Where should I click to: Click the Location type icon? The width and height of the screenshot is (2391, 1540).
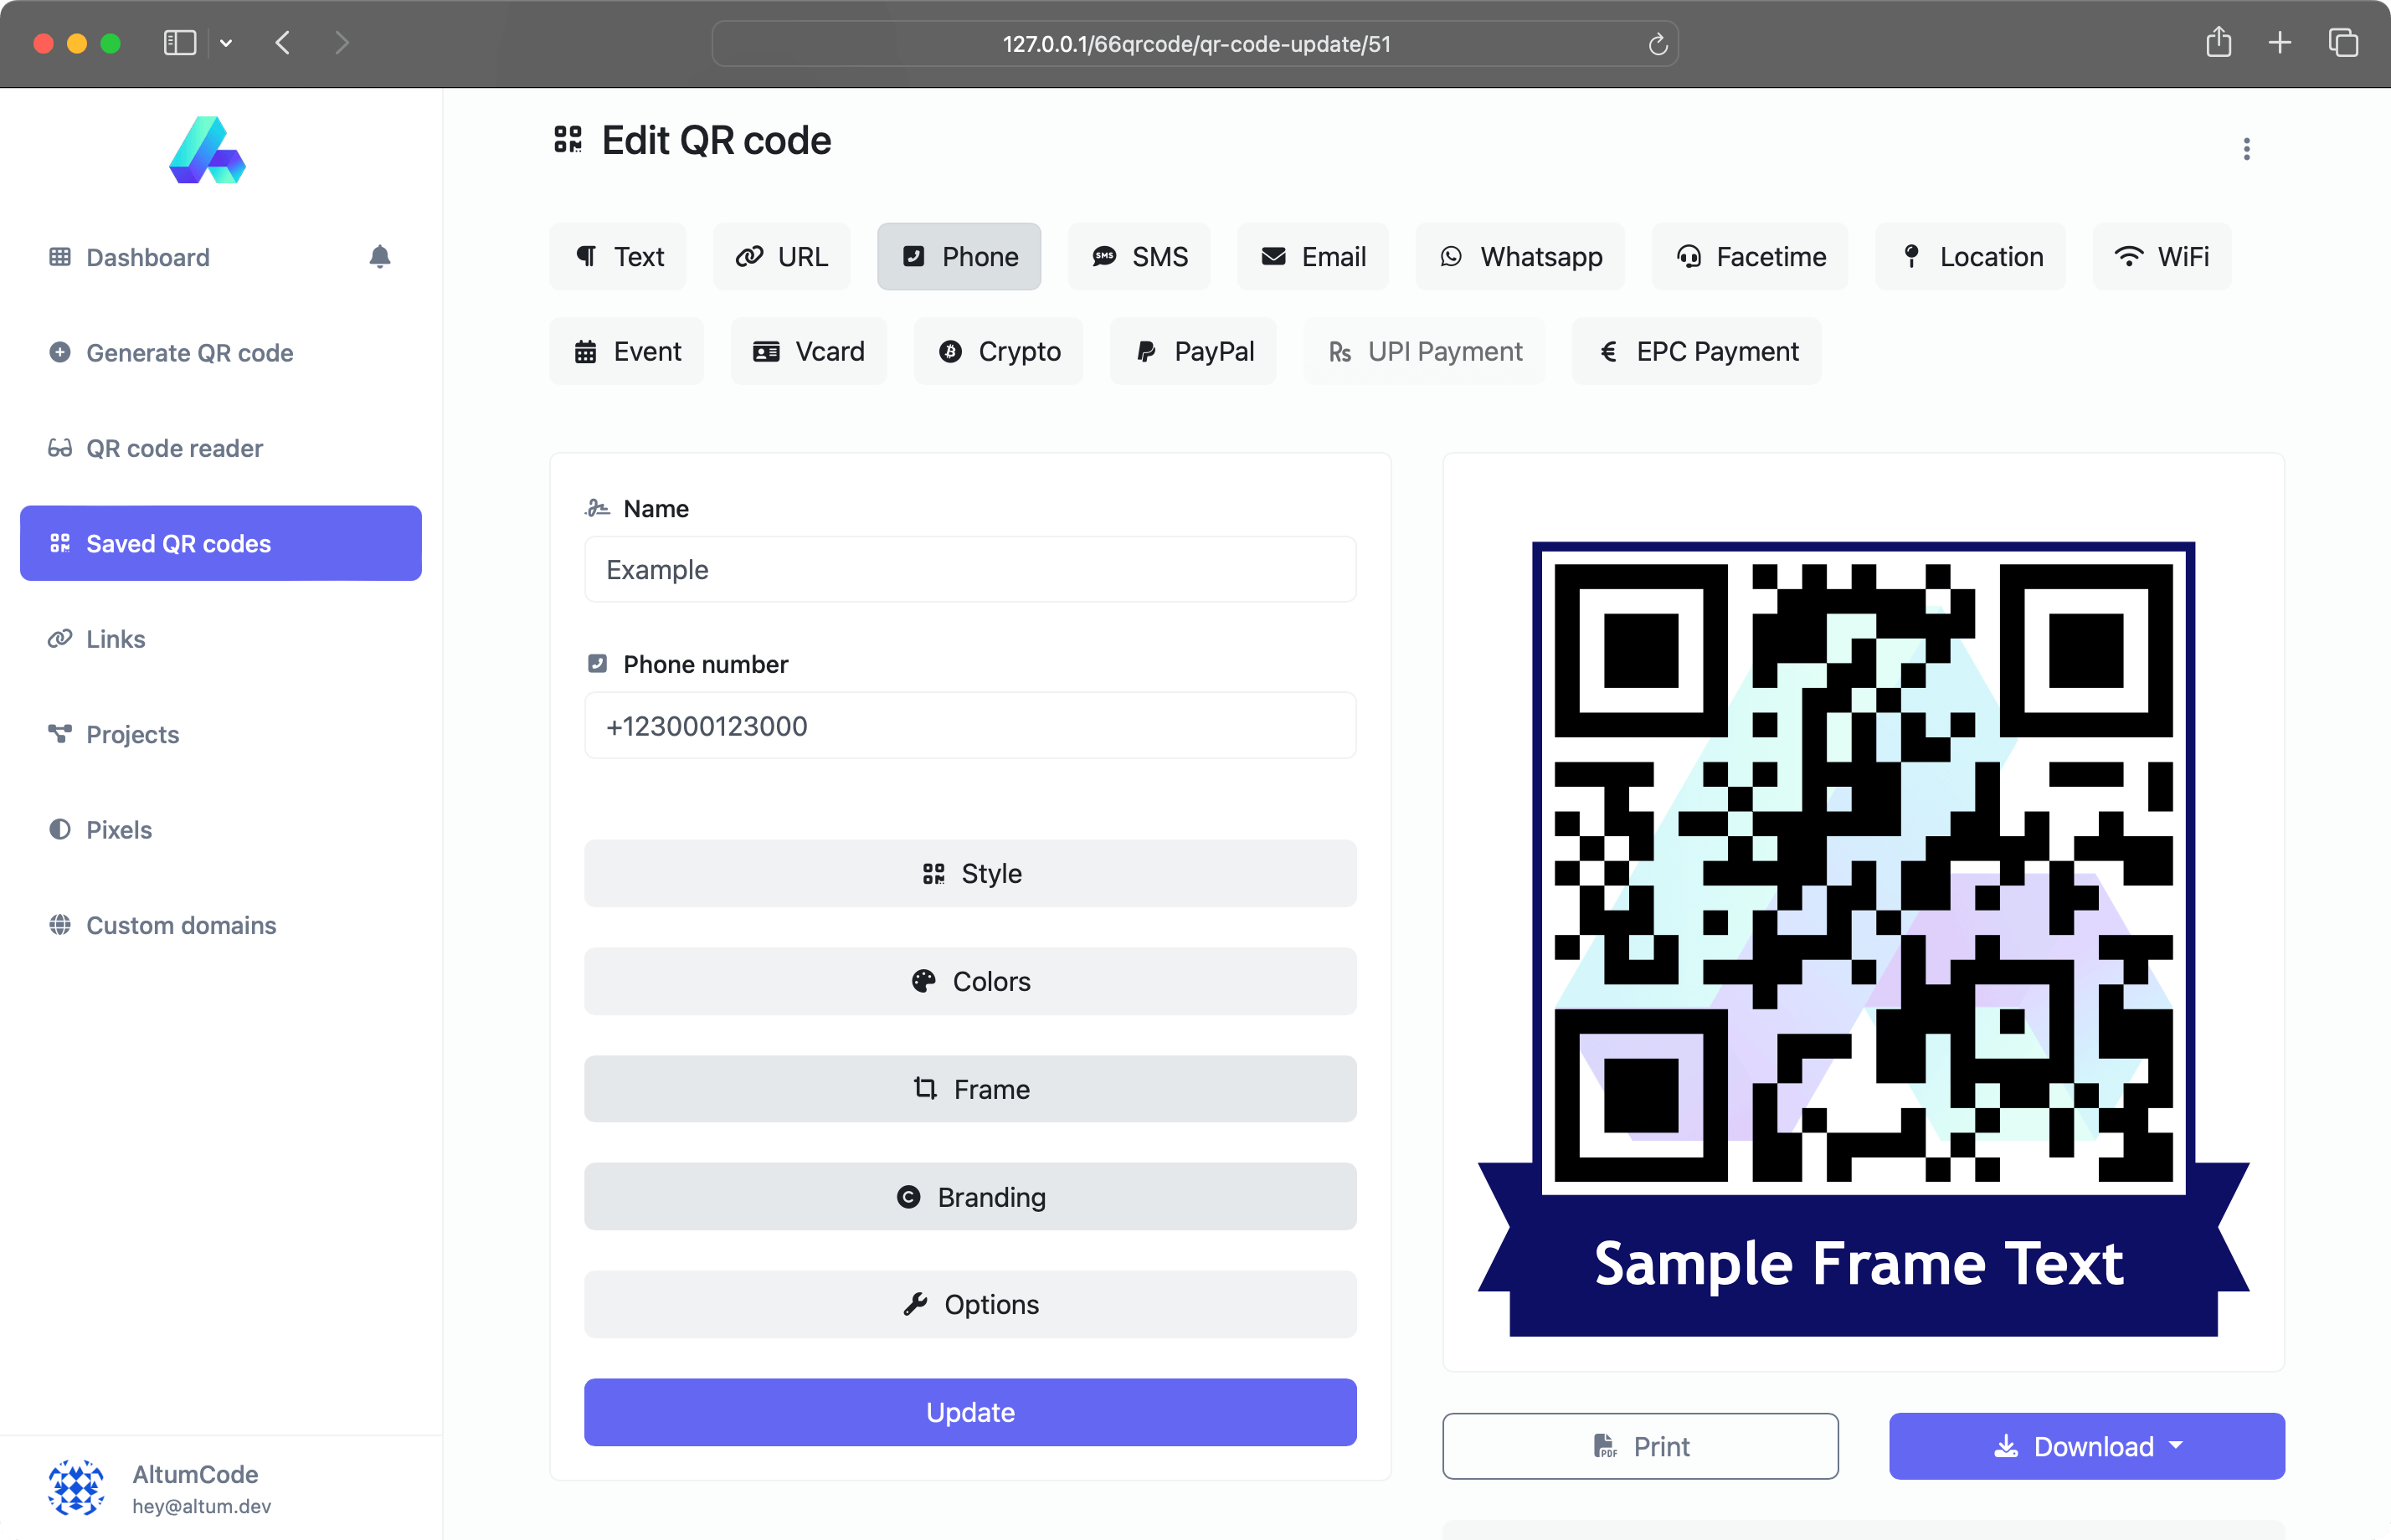(1912, 256)
